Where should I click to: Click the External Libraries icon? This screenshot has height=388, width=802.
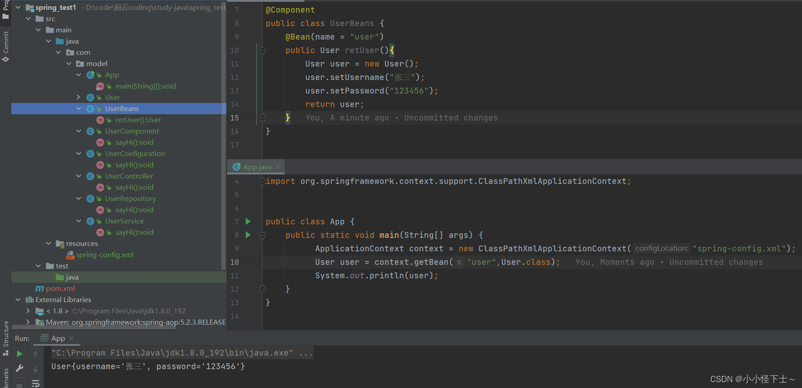point(30,300)
